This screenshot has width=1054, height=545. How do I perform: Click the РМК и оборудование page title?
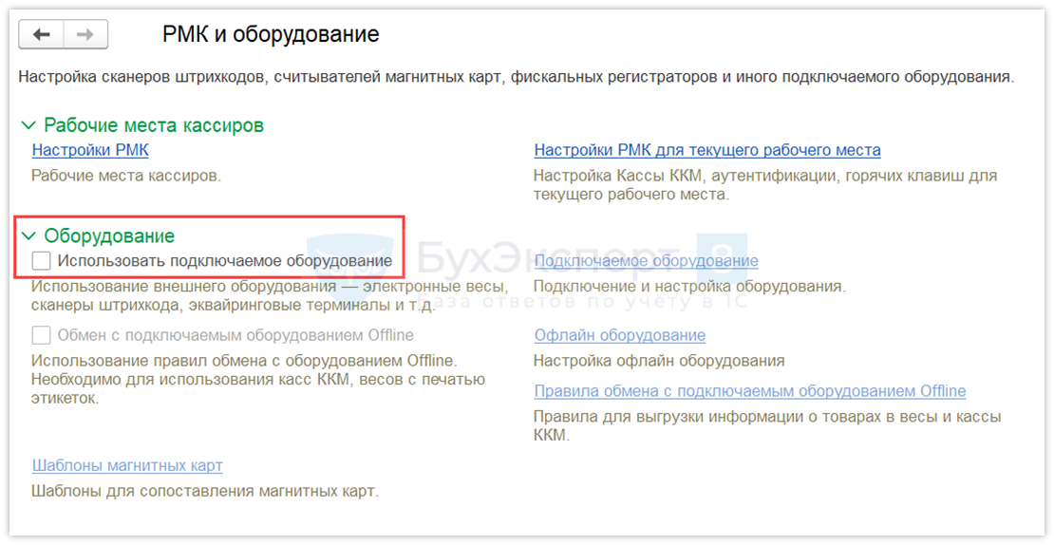pos(271,34)
